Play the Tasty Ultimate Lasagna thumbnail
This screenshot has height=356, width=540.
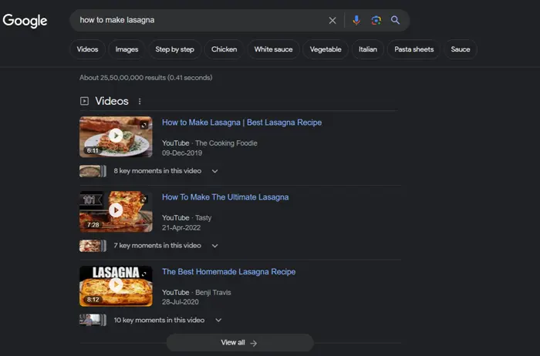point(116,210)
